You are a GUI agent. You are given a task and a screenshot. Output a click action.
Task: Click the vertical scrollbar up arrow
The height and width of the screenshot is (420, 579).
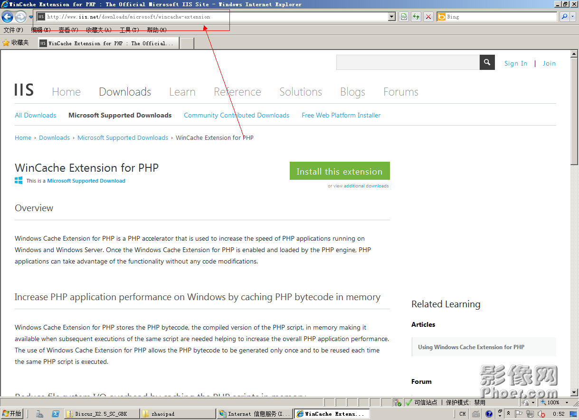point(574,53)
